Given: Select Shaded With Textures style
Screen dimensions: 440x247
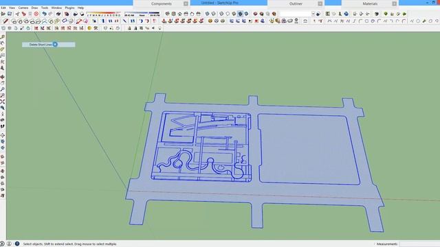Looking at the screenshot, I should tap(240, 14).
